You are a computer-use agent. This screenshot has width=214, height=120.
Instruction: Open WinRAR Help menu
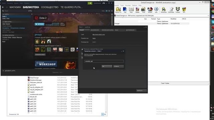coord(140,5)
